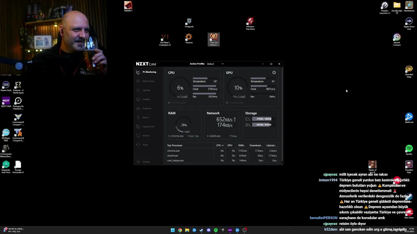
Task: Open Stream Deck desktop shortcut
Action: coord(6,86)
